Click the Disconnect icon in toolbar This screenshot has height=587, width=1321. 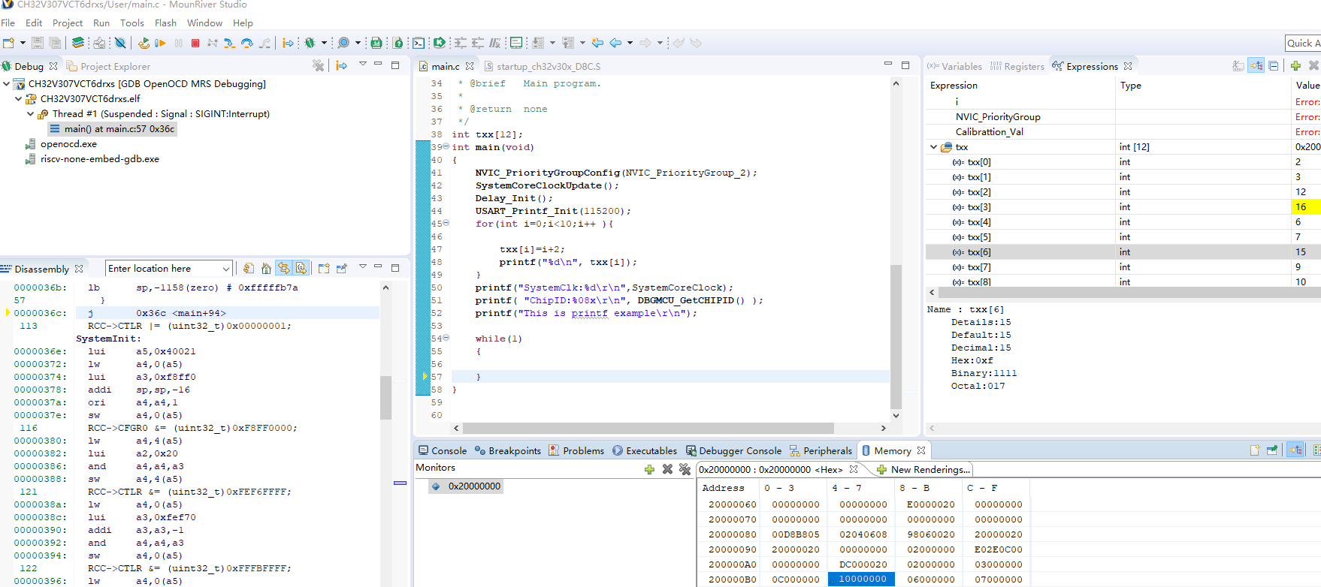tap(213, 43)
